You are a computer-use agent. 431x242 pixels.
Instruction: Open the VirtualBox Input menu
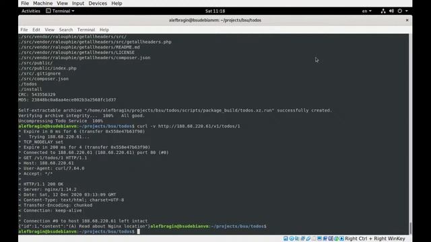click(78, 3)
